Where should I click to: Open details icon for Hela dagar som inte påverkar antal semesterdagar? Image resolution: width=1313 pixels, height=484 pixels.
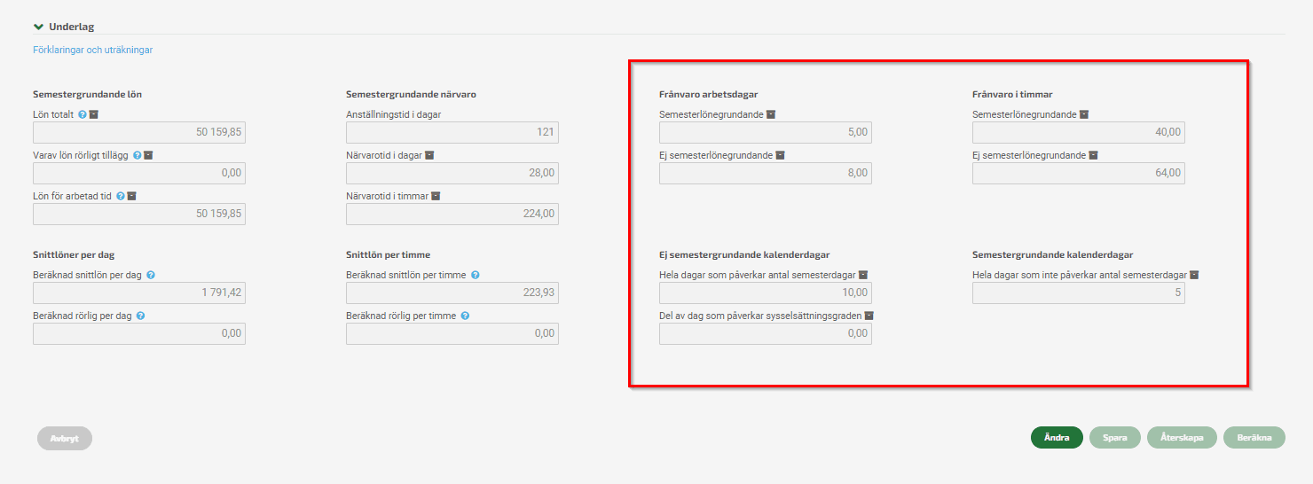[x=1194, y=275]
